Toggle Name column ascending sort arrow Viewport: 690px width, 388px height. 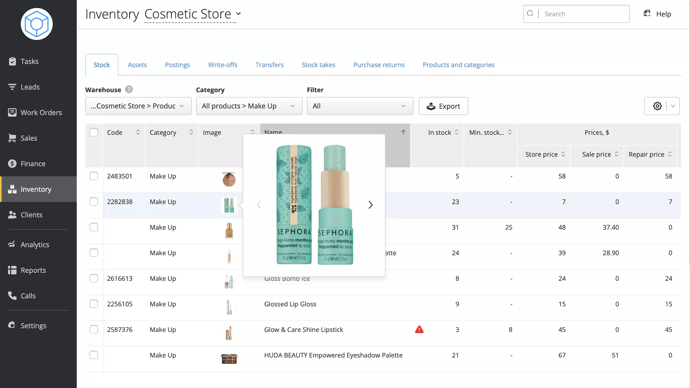(x=403, y=132)
